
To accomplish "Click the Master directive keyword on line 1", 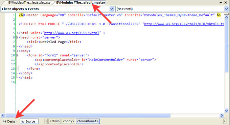I will pos(32,15).
